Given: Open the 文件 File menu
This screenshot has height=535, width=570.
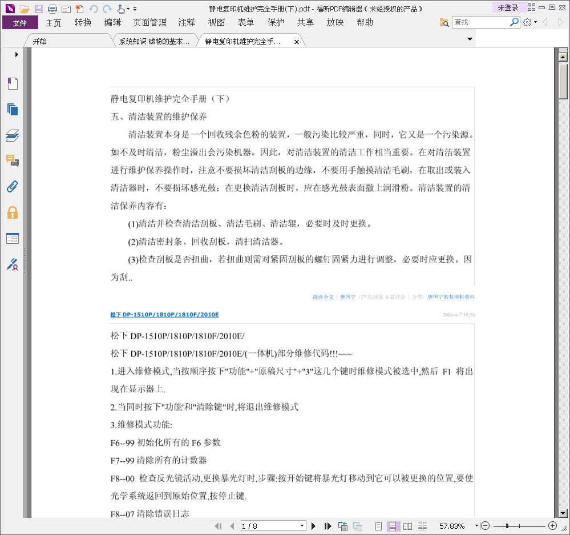Looking at the screenshot, I should pos(20,22).
